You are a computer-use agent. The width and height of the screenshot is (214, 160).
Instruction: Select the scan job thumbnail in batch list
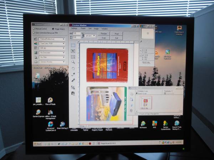point(145,103)
